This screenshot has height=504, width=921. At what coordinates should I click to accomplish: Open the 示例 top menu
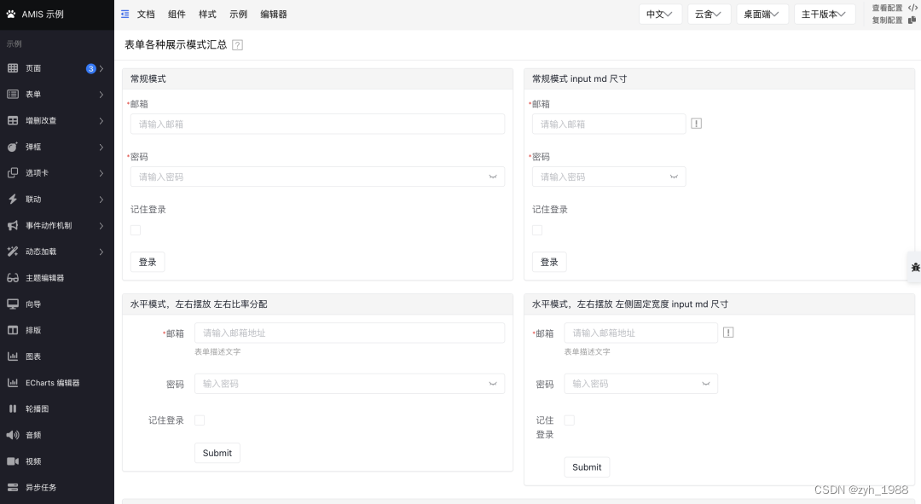(x=238, y=14)
